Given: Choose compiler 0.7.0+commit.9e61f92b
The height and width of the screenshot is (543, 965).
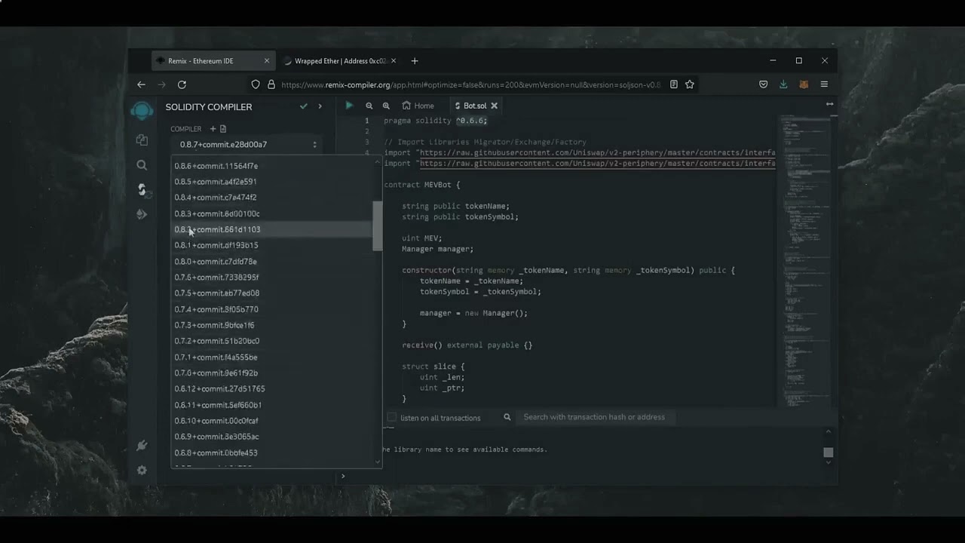Looking at the screenshot, I should tap(272, 373).
